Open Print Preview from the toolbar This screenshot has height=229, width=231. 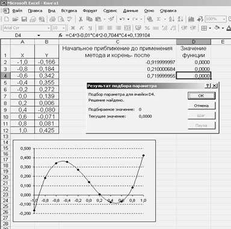click(x=61, y=19)
